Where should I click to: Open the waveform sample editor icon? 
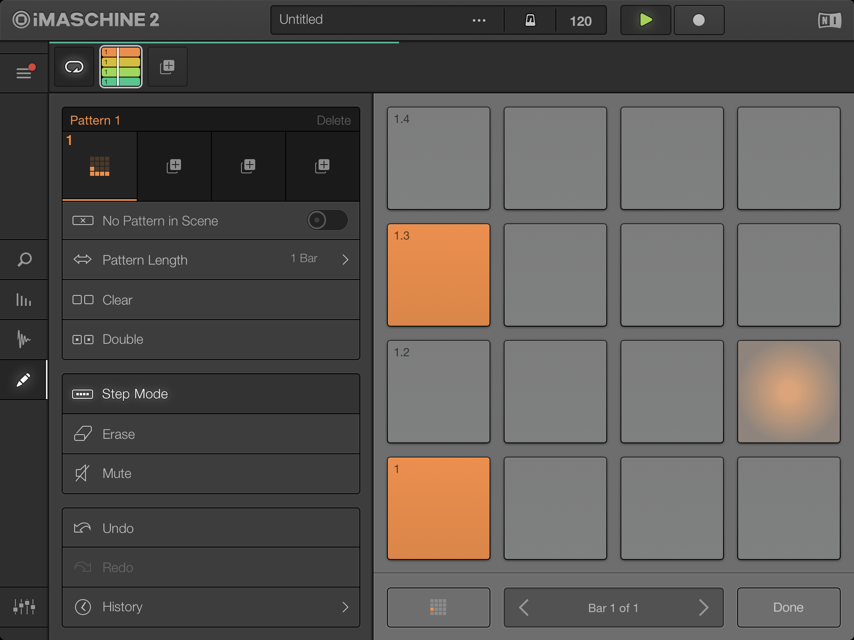tap(24, 339)
